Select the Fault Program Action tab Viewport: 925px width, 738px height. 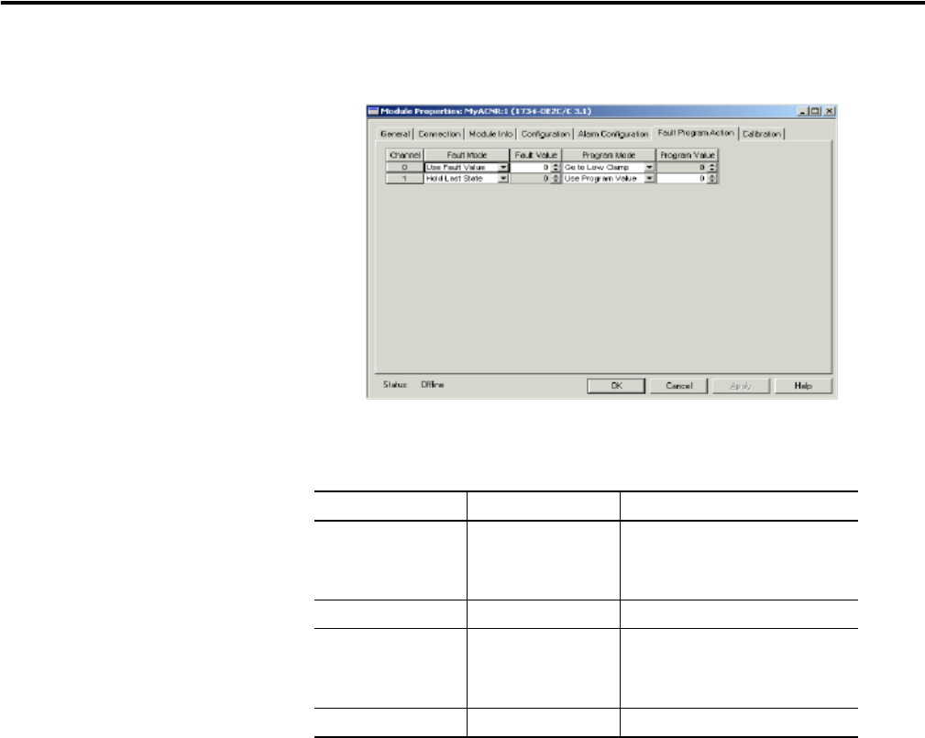(x=696, y=133)
